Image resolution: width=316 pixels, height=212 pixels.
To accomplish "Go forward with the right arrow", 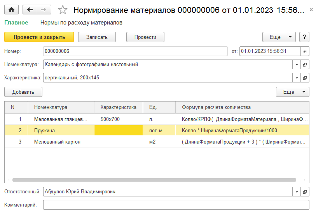I will click(x=44, y=10).
